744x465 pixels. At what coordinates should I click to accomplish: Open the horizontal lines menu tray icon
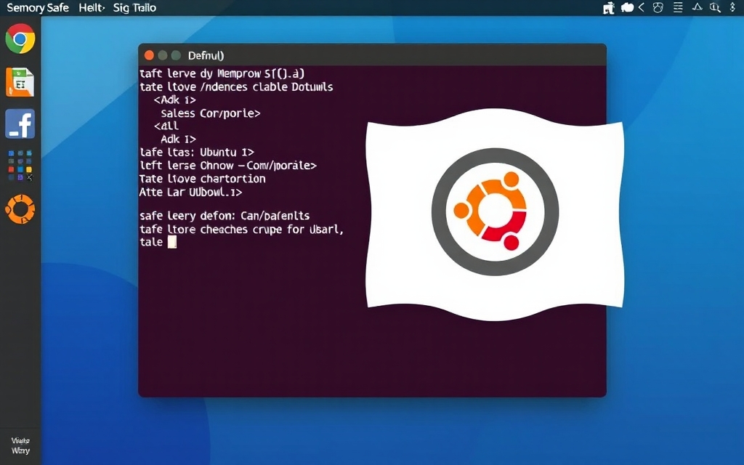point(678,7)
